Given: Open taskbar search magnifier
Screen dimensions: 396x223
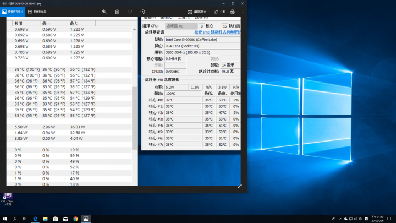Looking at the screenshot, I should tap(15, 219).
